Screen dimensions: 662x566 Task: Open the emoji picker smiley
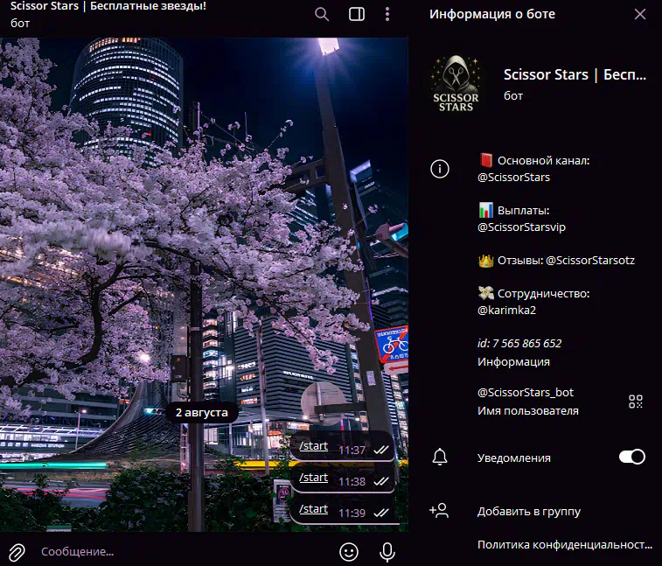tap(349, 552)
